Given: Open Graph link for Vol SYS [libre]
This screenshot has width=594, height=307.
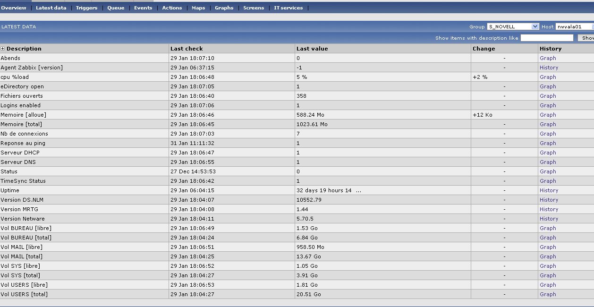Looking at the screenshot, I should pos(548,266).
